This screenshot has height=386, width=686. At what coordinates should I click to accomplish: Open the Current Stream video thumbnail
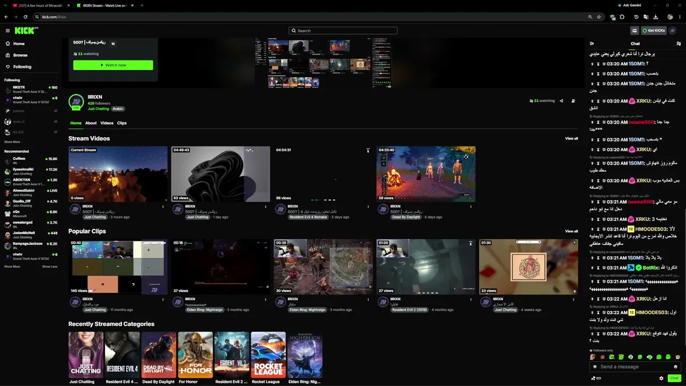click(118, 174)
